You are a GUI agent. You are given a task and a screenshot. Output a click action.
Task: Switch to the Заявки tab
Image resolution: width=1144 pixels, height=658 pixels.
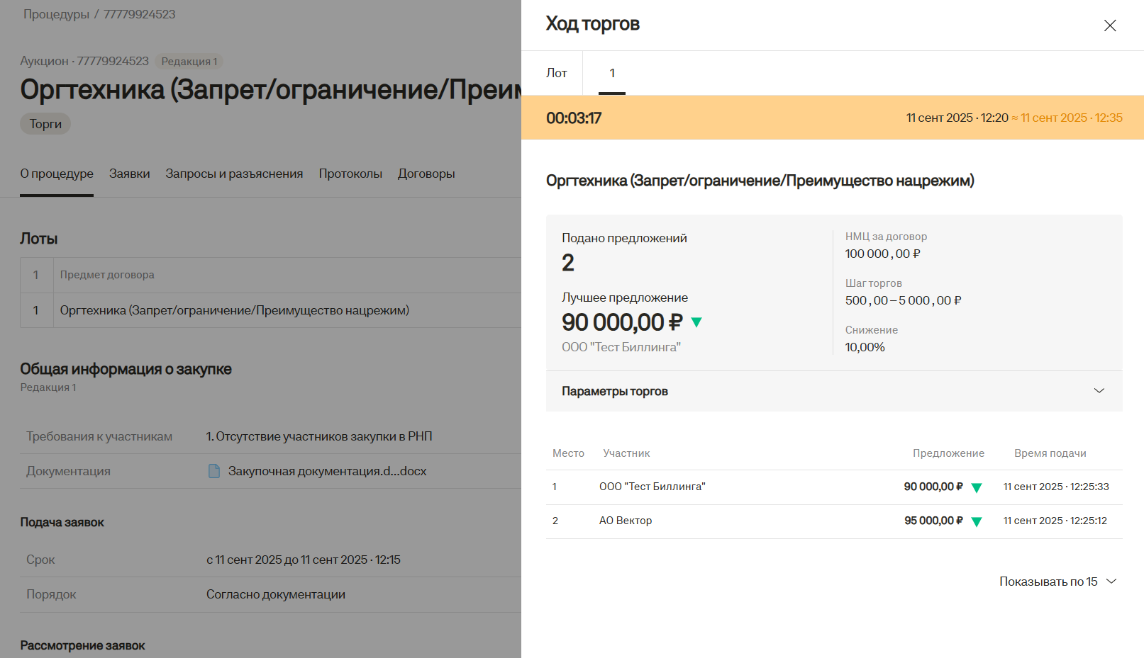tap(129, 174)
